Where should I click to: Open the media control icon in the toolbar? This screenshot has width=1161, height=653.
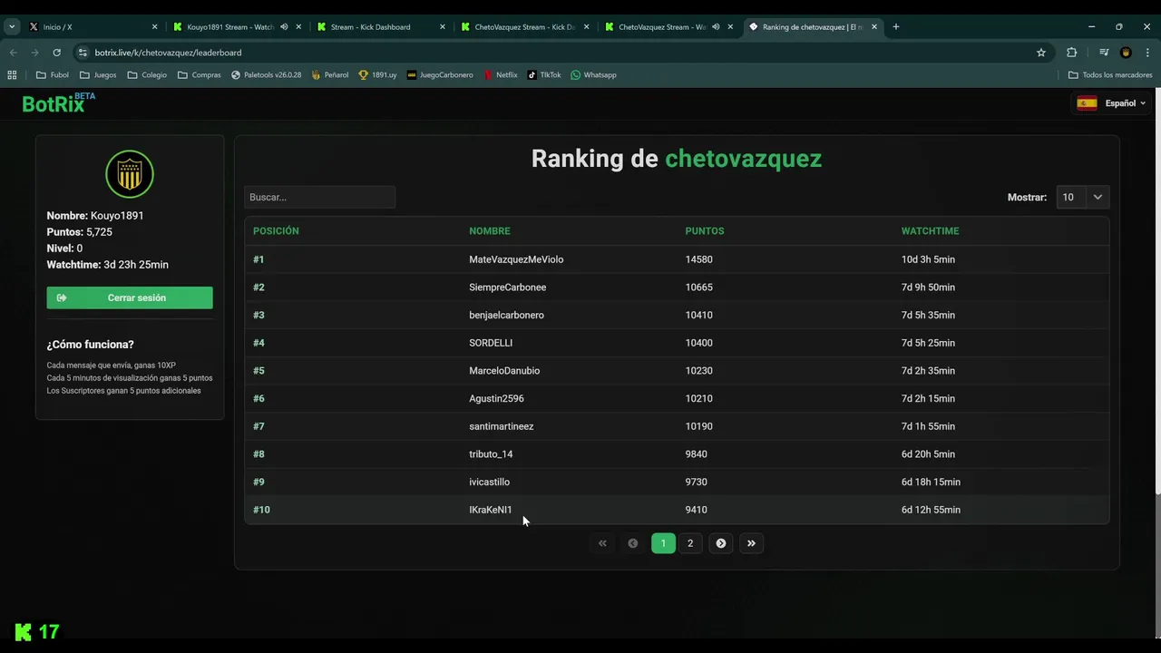point(1104,53)
